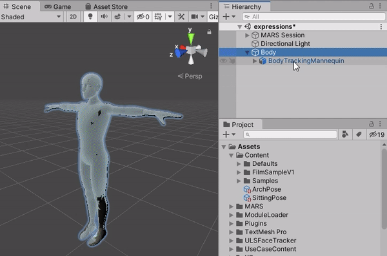387x256 pixels.
Task: Switch to the Asset Store tab
Action: [x=106, y=6]
